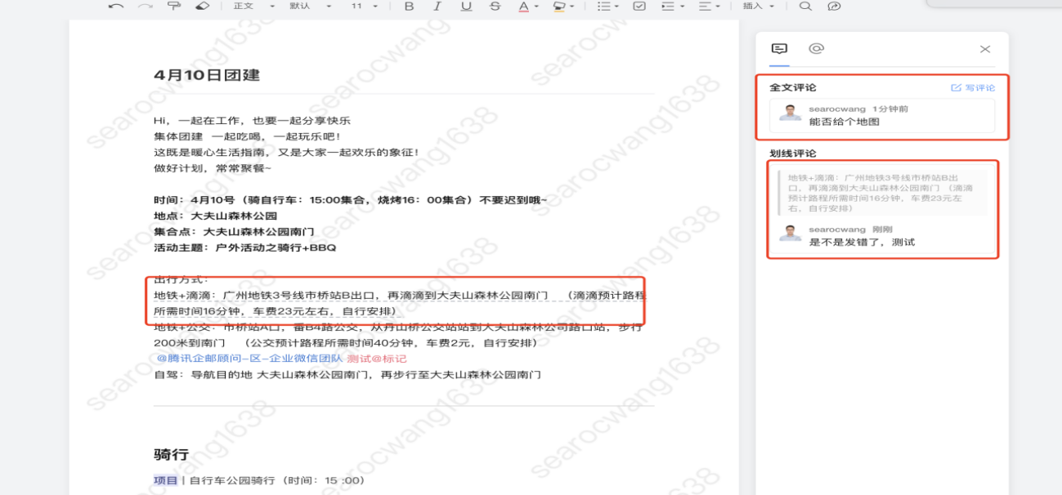Screen dimensions: 1062x495
Task: Click the line 集合点：大夫山森林公园南门
Action: 234,232
